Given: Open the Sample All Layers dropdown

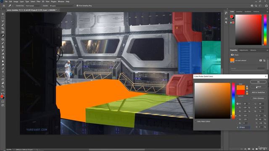Looking at the screenshot, I should pyautogui.click(x=62, y=5).
